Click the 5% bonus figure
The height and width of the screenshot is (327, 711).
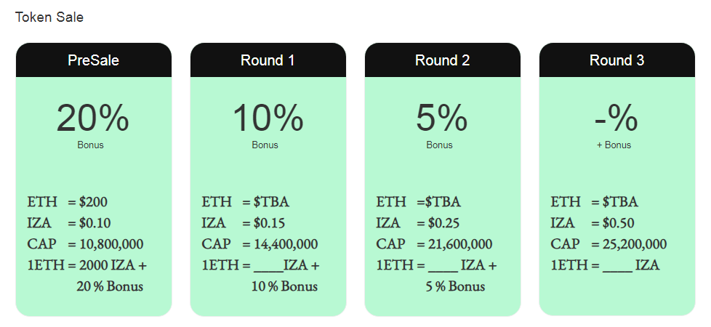point(441,118)
